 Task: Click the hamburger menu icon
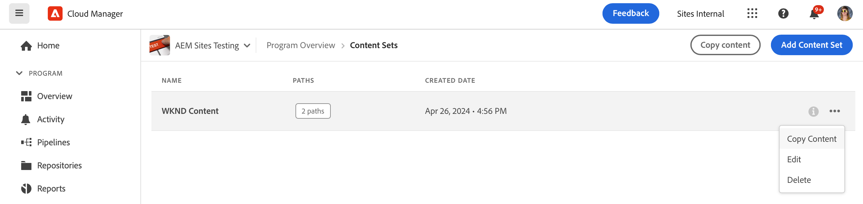pos(19,13)
